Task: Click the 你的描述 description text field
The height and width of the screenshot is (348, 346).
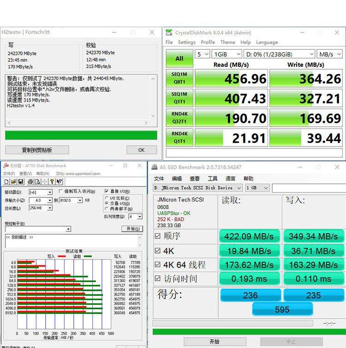Action: 72,241
